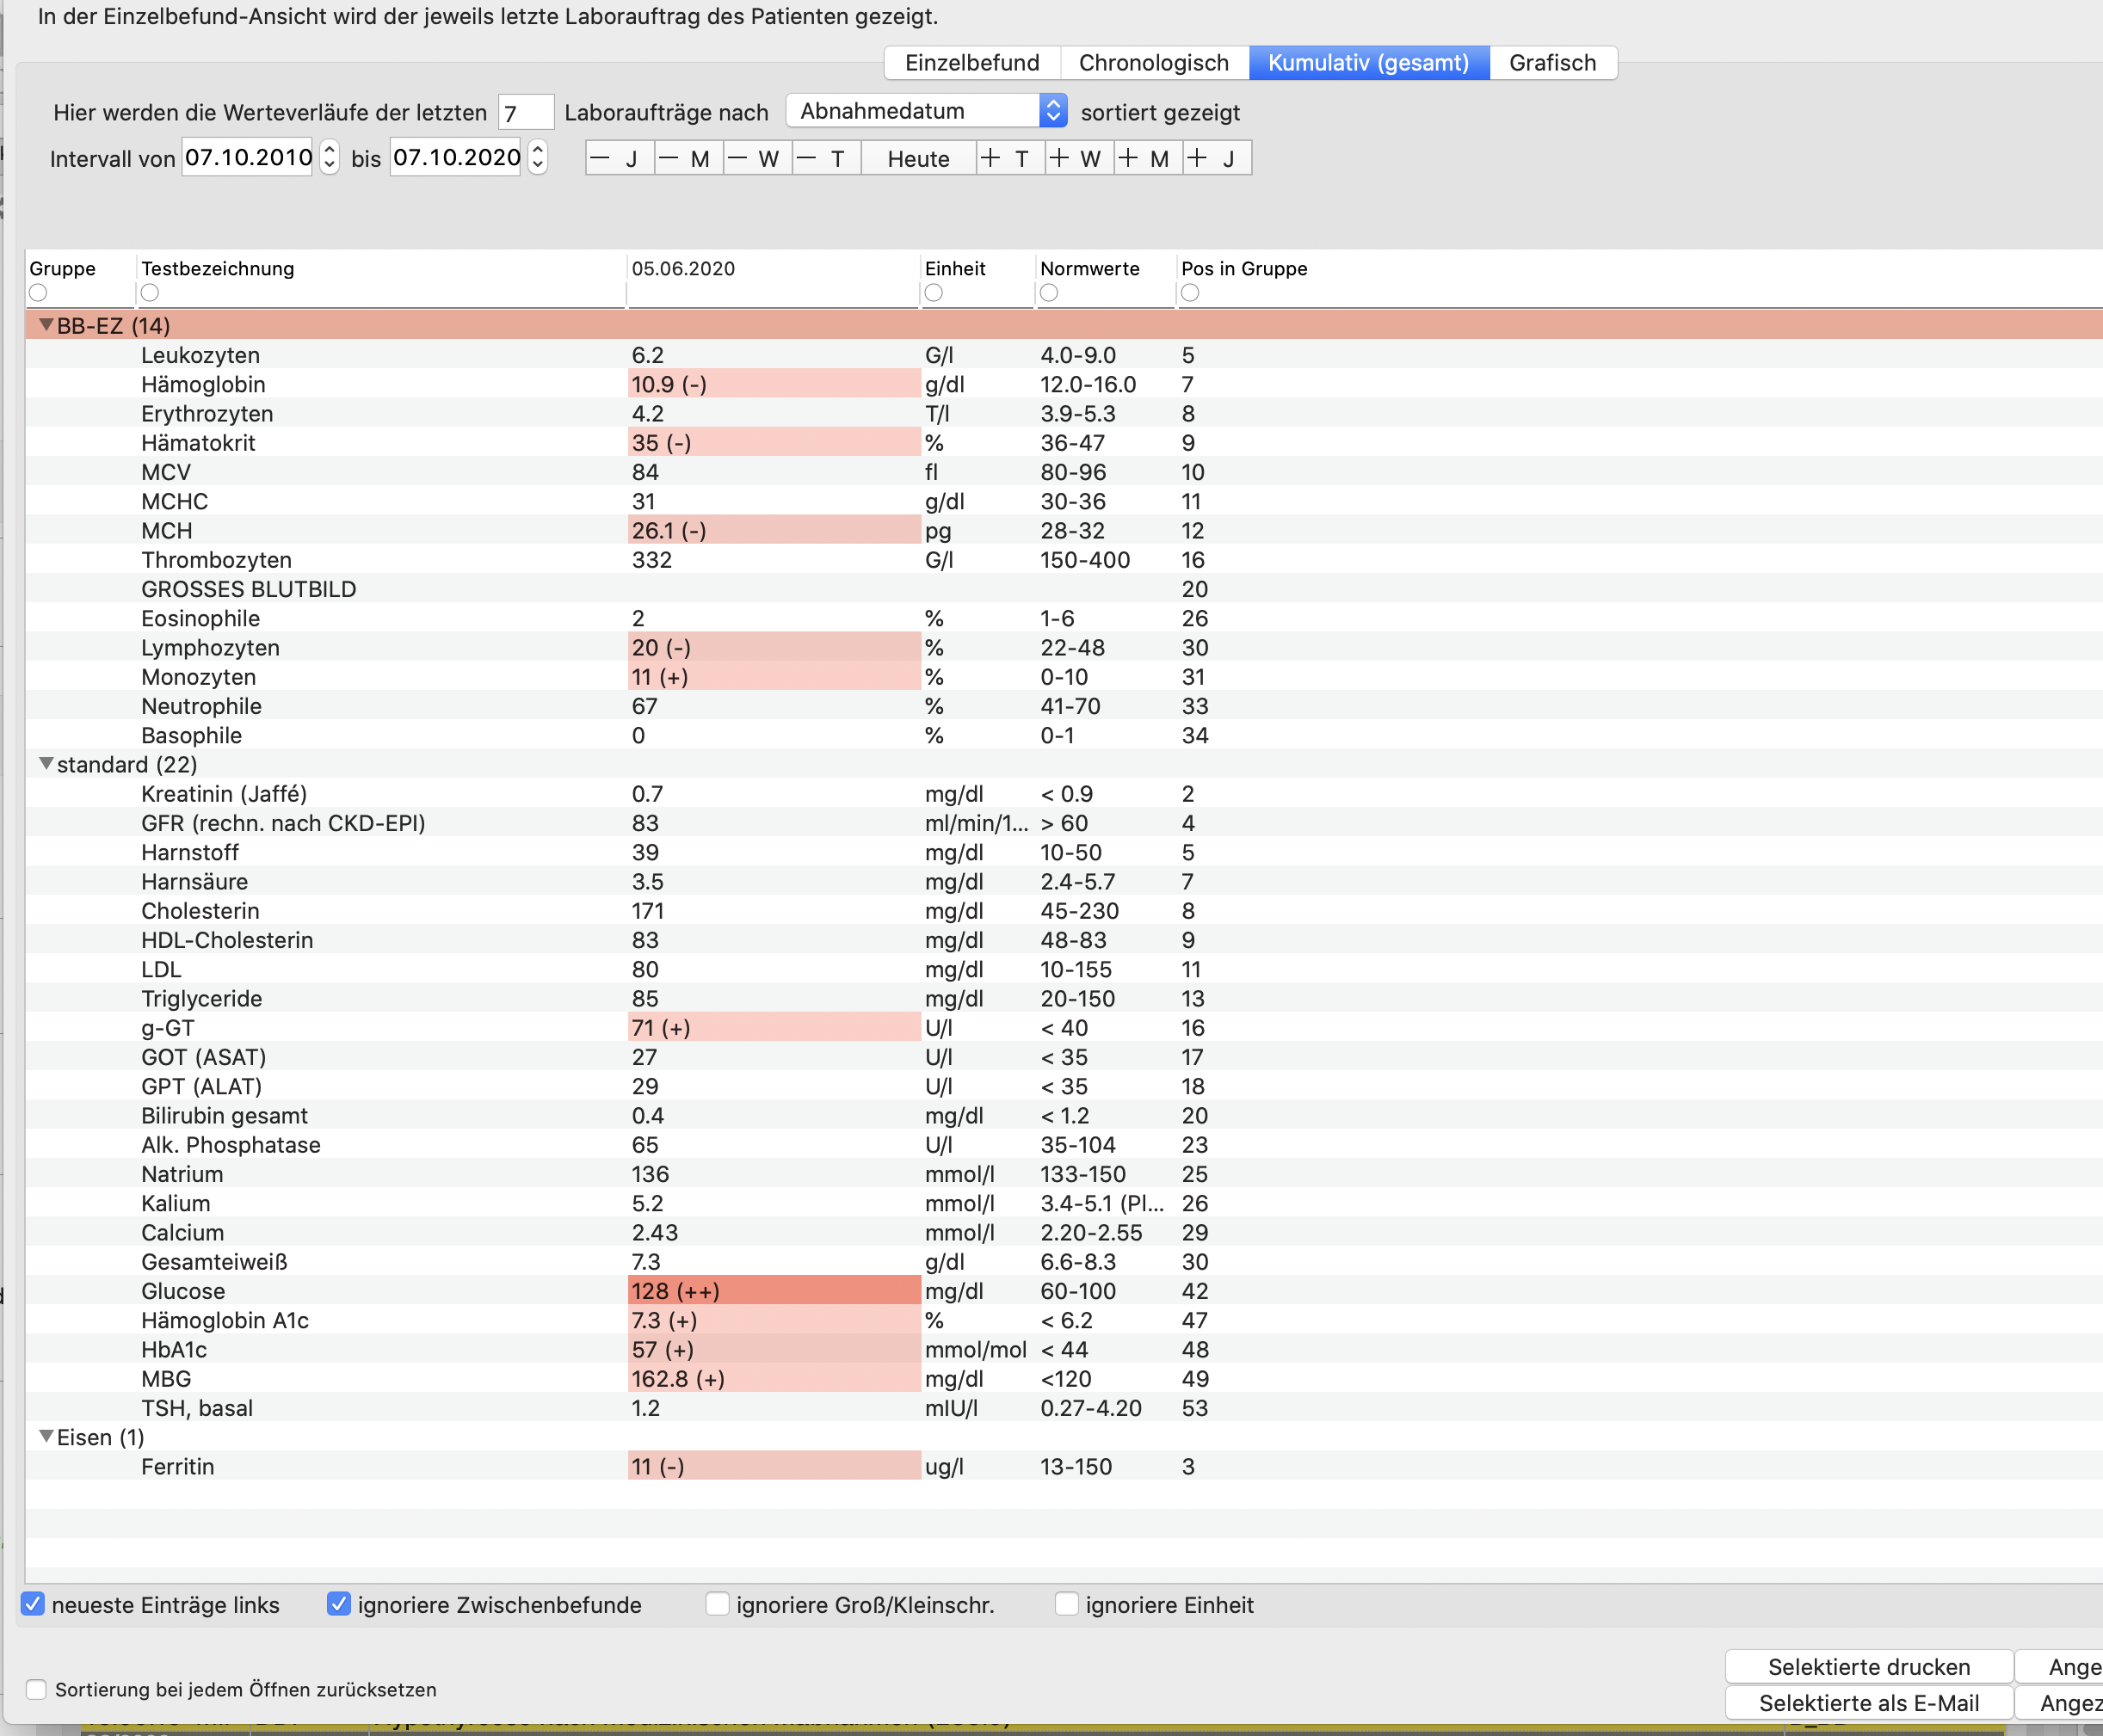Open the Abnahmedatum sort dropdown
2103x1736 pixels.
(926, 111)
